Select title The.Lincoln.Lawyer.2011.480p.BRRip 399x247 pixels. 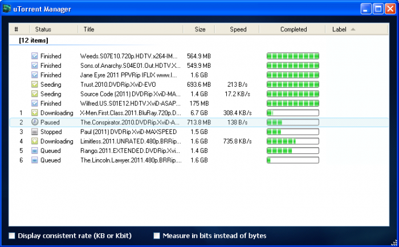tap(131, 160)
